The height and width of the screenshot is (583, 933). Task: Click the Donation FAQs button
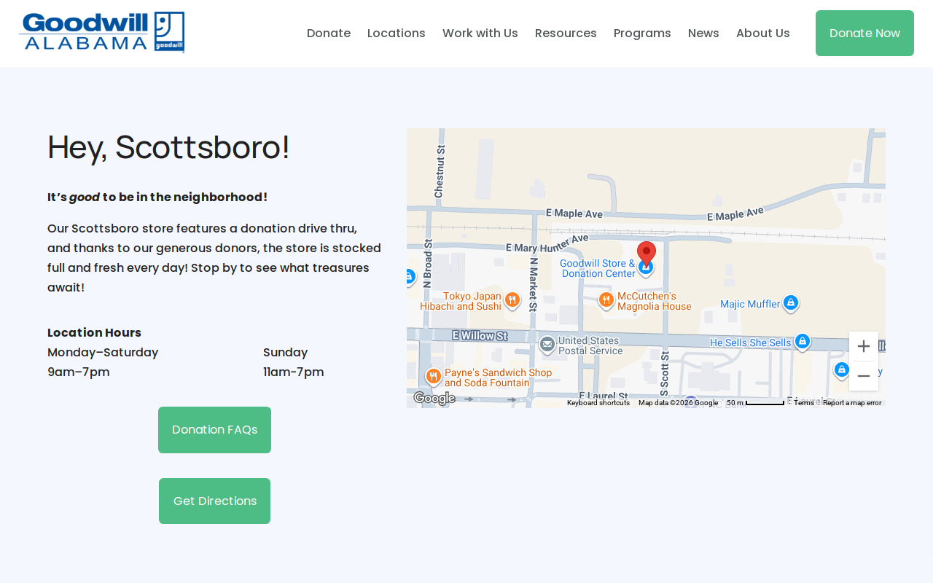click(214, 430)
